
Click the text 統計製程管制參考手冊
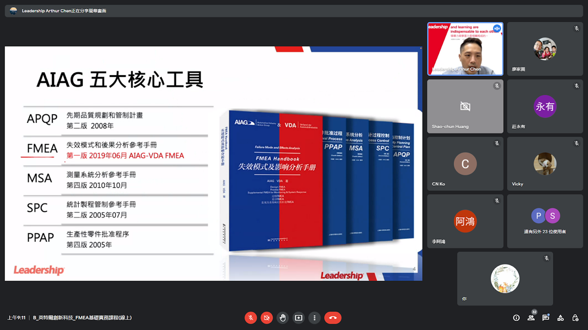[x=101, y=205]
